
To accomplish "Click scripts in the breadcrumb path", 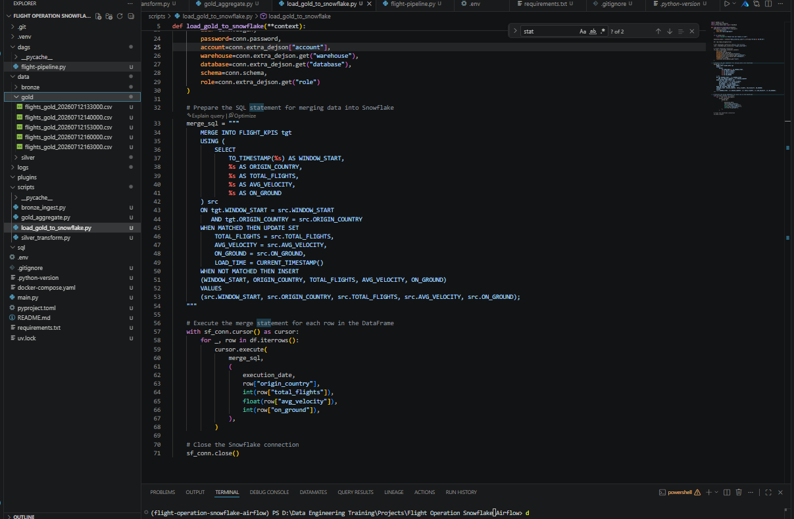I will click(x=157, y=15).
